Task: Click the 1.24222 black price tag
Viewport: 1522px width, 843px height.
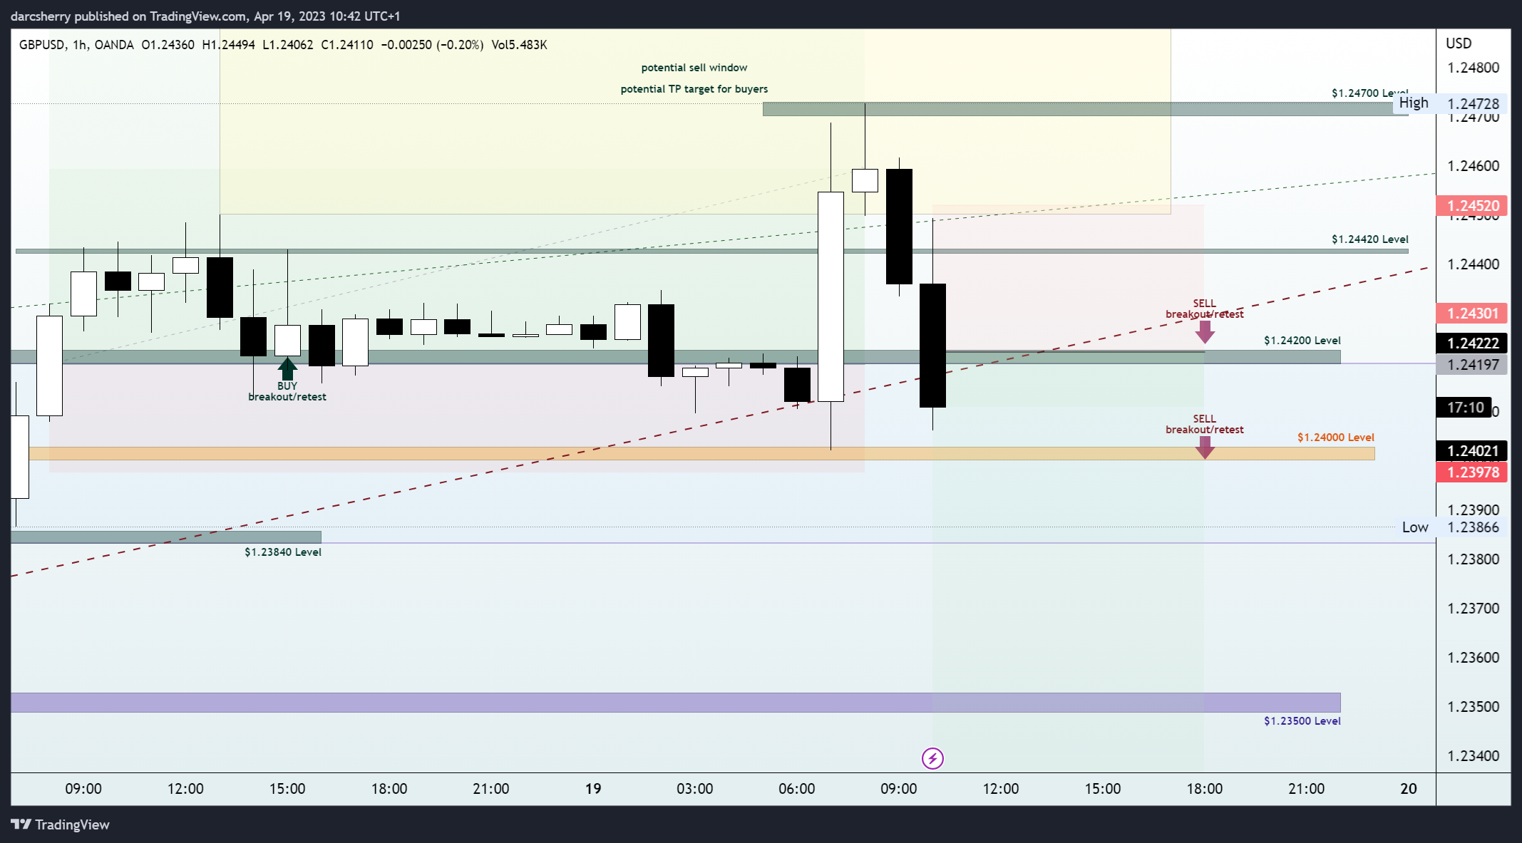Action: [1472, 343]
